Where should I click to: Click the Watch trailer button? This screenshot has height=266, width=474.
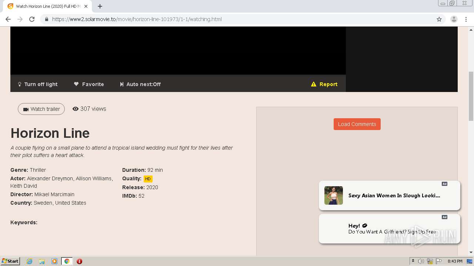click(x=41, y=109)
